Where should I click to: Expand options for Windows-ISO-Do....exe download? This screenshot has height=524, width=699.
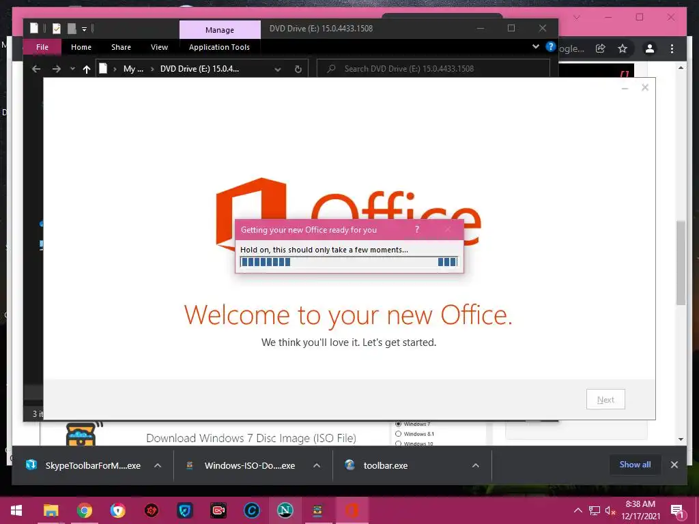pos(317,465)
